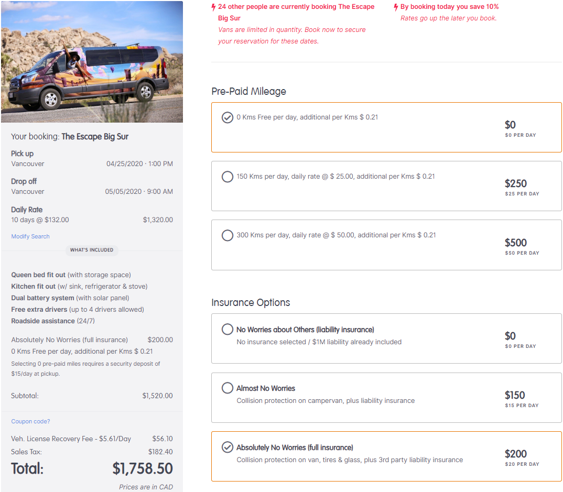The height and width of the screenshot is (492, 563).
Task: Click the campervan photo thumbnail
Action: [92, 62]
